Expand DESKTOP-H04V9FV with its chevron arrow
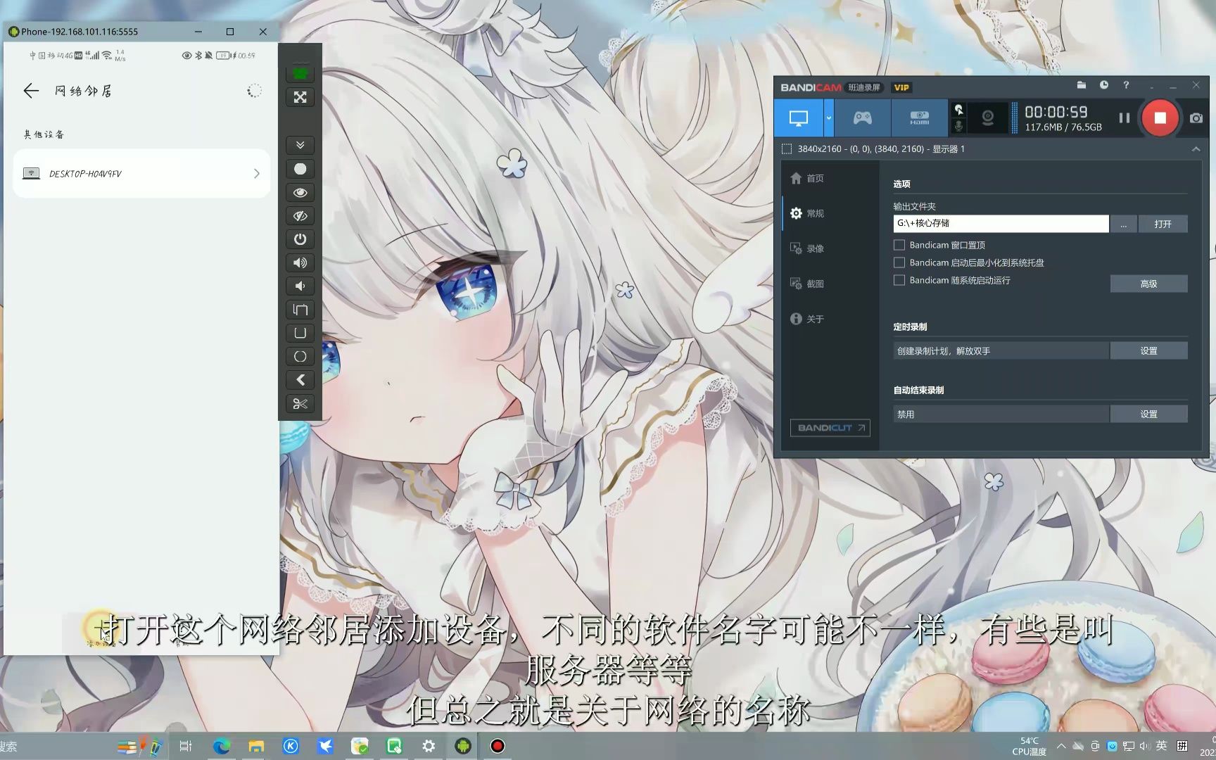 tap(257, 173)
